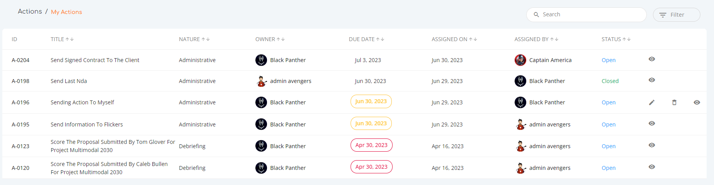Screen dimensions: 714x185
Task: Click the trash delete icon for A-0196
Action: point(674,102)
